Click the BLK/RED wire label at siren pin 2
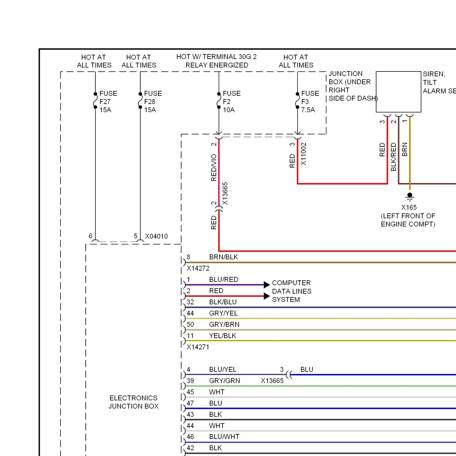456x456 pixels. [x=393, y=157]
